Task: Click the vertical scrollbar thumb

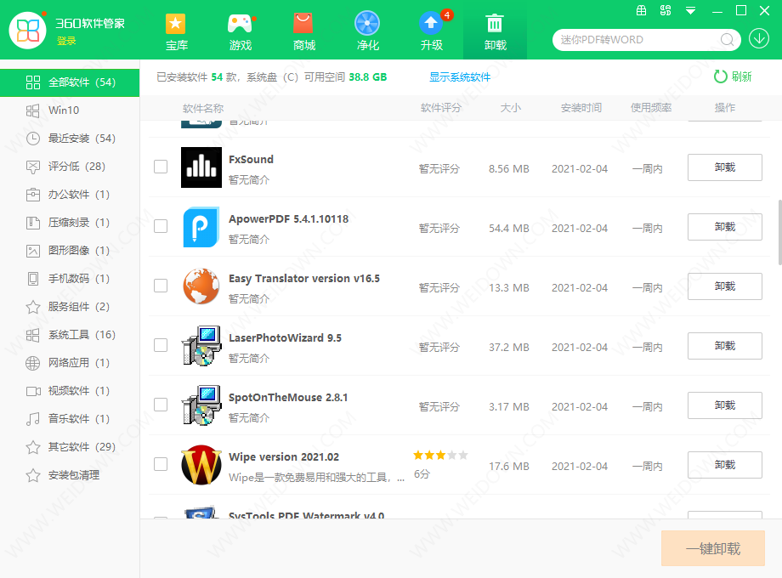Action: [779, 232]
